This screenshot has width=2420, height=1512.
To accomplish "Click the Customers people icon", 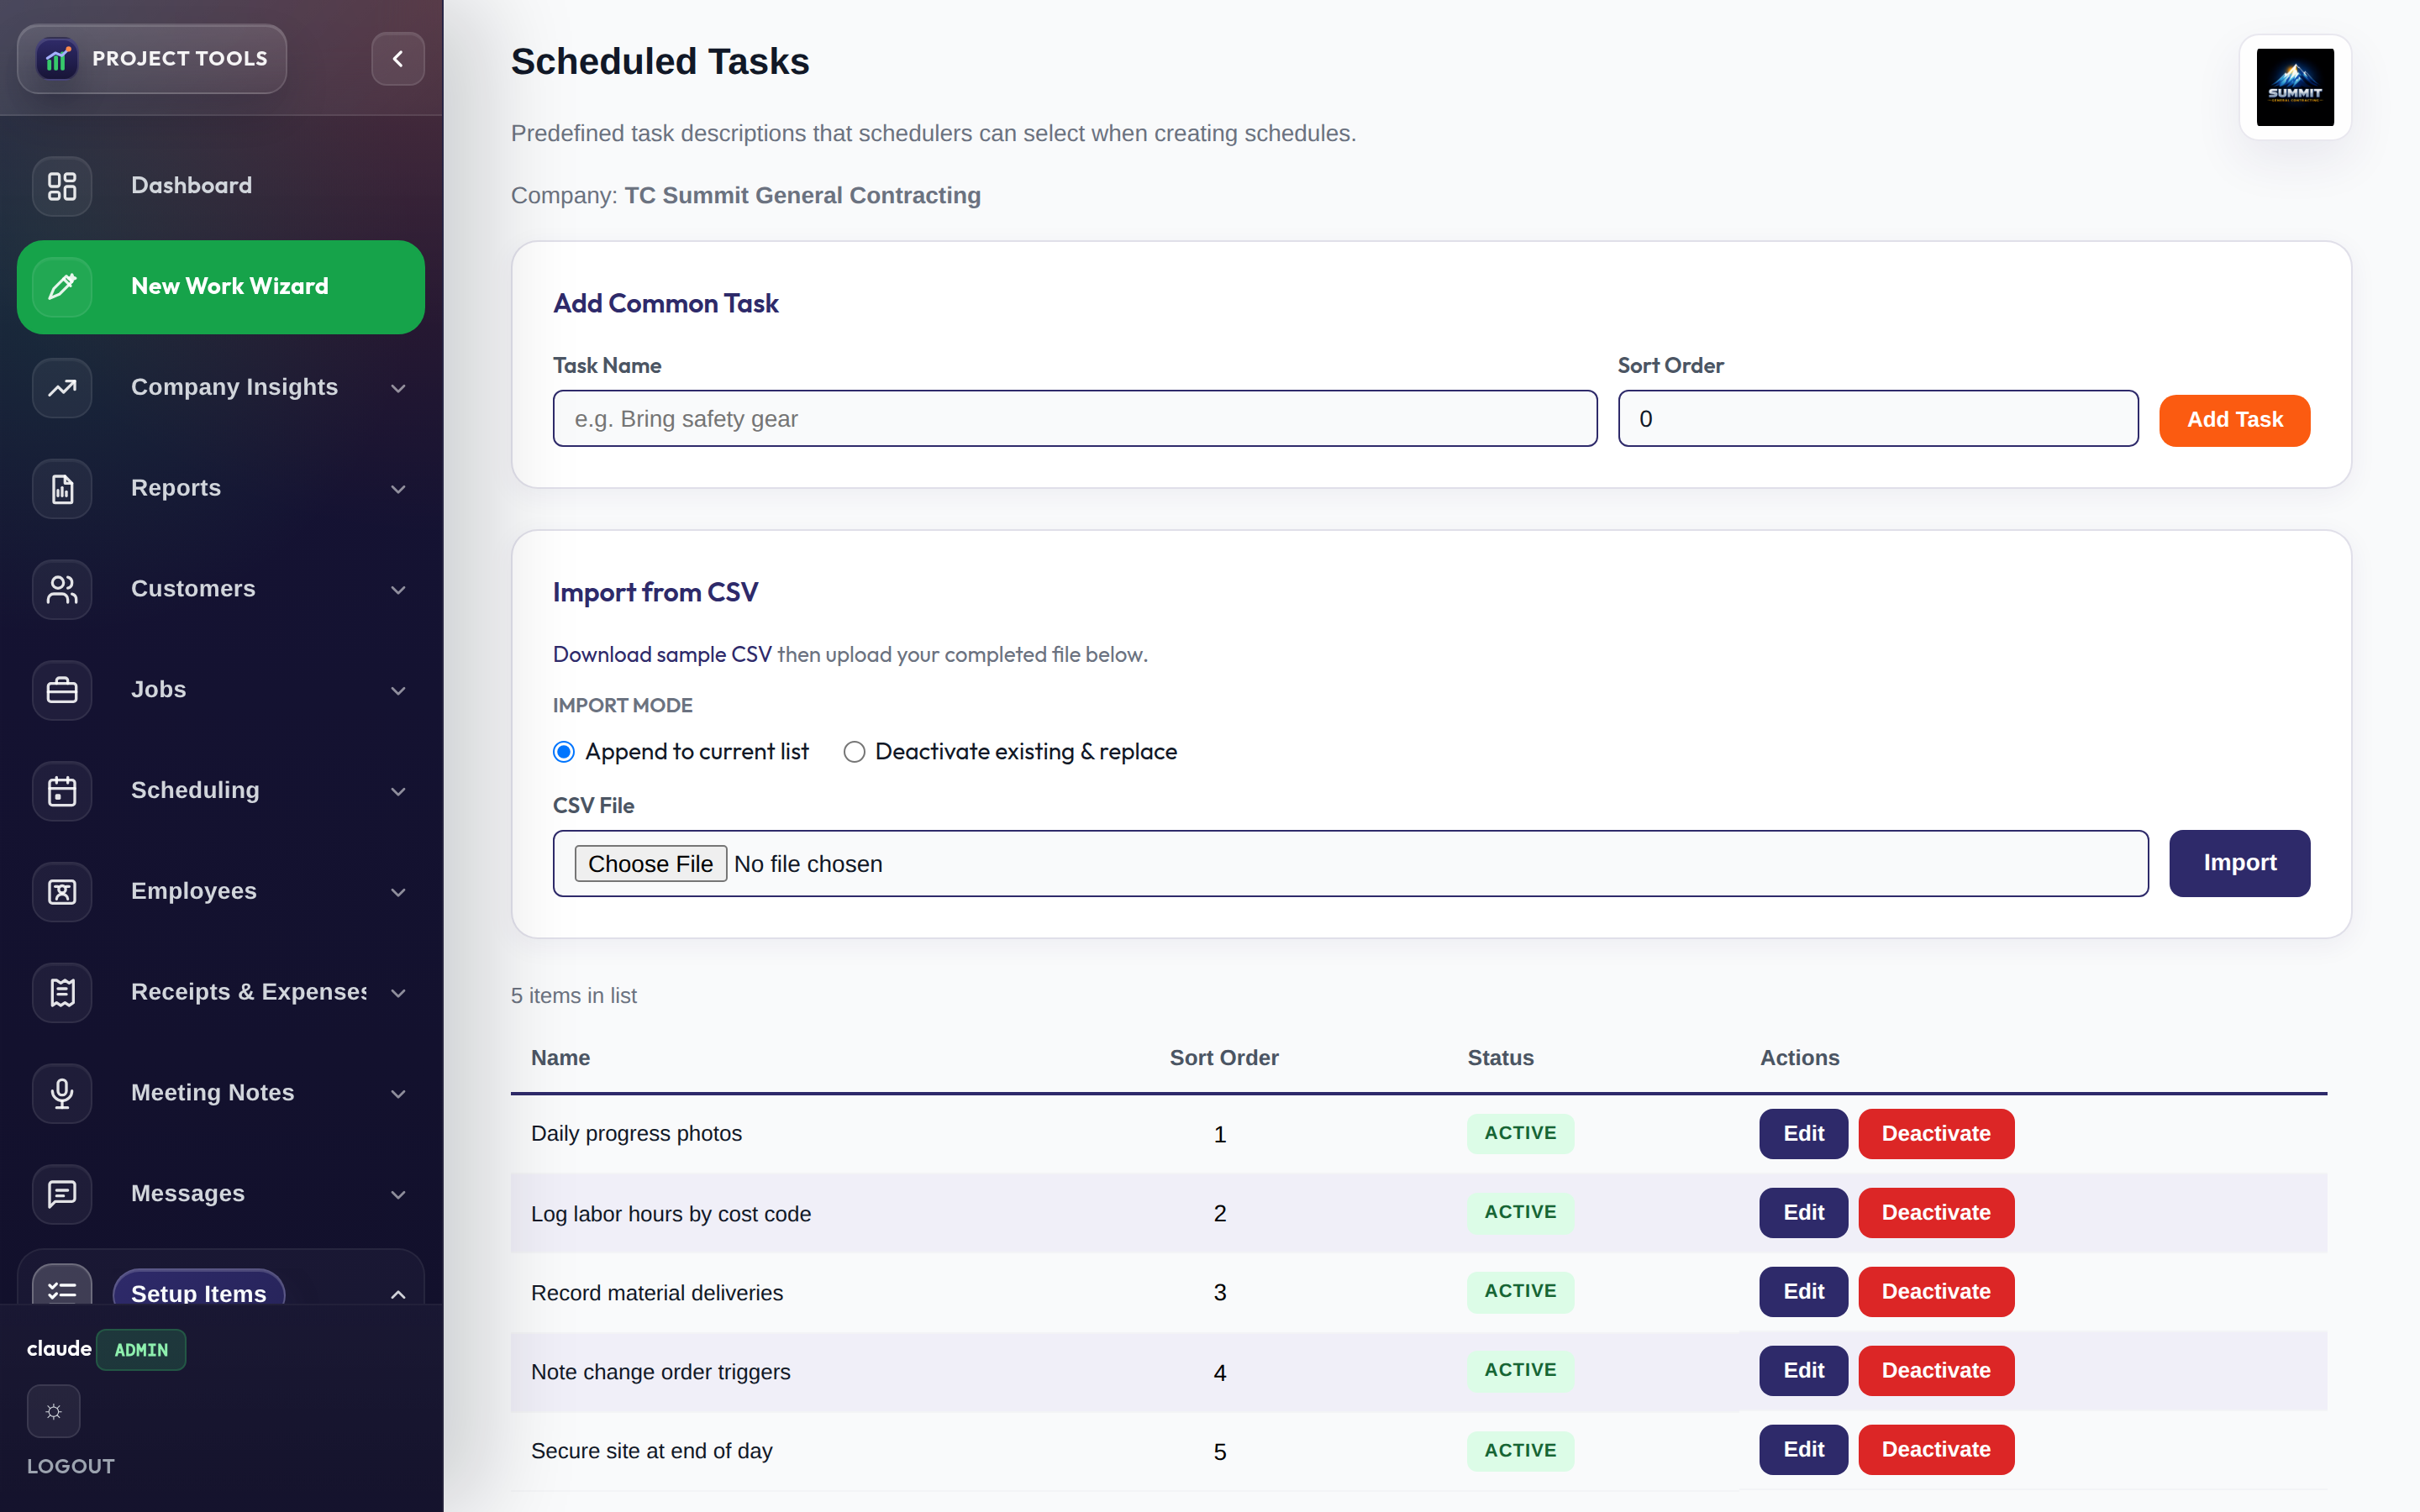I will [62, 589].
